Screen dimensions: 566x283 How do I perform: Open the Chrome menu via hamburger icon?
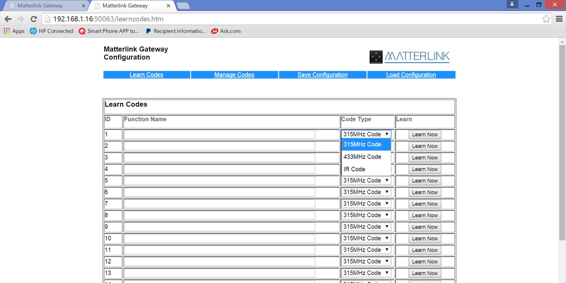tap(559, 19)
